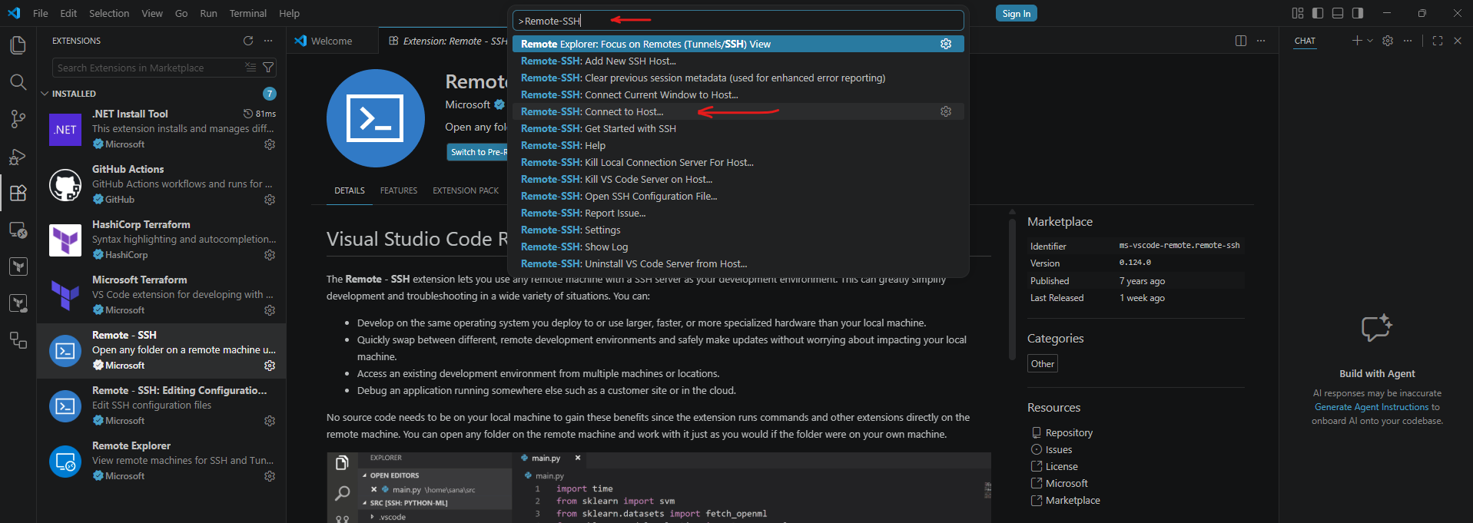Open editor more actions menu
The height and width of the screenshot is (523, 1473).
(x=1261, y=41)
